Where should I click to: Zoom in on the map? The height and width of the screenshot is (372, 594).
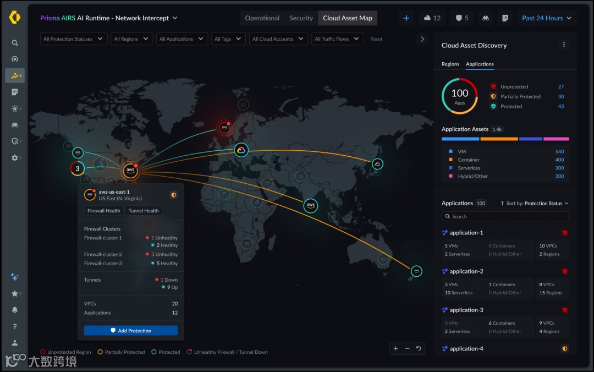395,348
